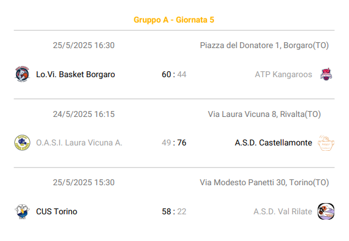Click the 49 : 76 match score

[174, 142]
